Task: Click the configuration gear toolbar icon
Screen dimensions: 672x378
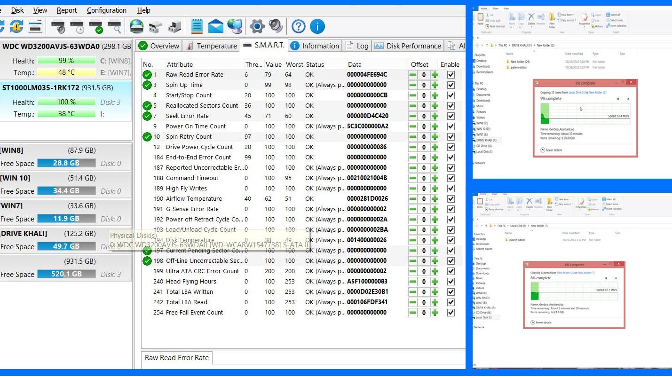Action: pyautogui.click(x=257, y=26)
